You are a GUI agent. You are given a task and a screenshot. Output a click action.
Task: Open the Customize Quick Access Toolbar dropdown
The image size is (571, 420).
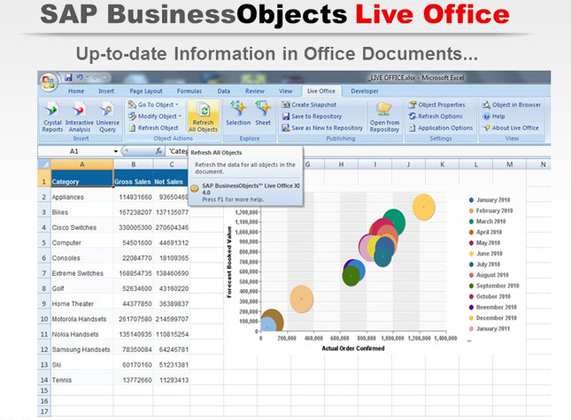click(x=117, y=78)
